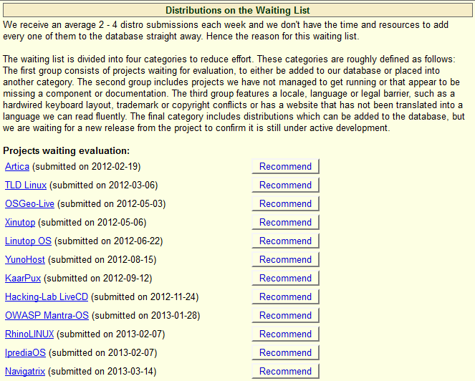Screen dimensions: 475x381
Task: Open the Linutop OS link
Action: tap(28, 241)
